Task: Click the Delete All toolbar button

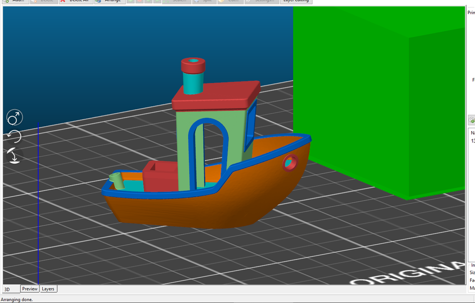Action: (76, 1)
